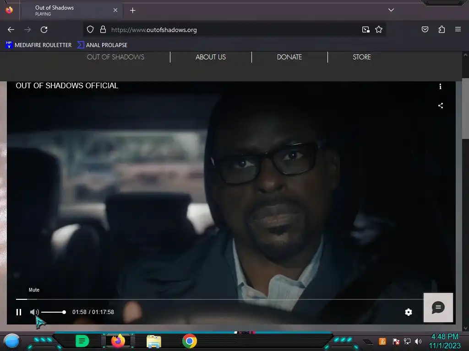Close the Out of Shadows tab

(x=115, y=10)
